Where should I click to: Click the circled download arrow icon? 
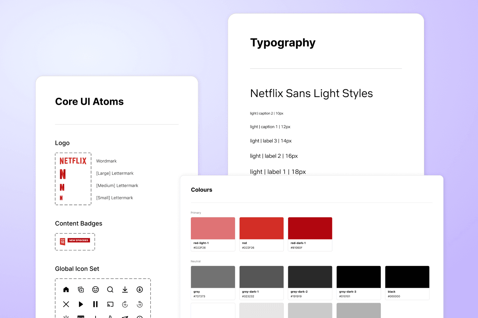coord(140,290)
